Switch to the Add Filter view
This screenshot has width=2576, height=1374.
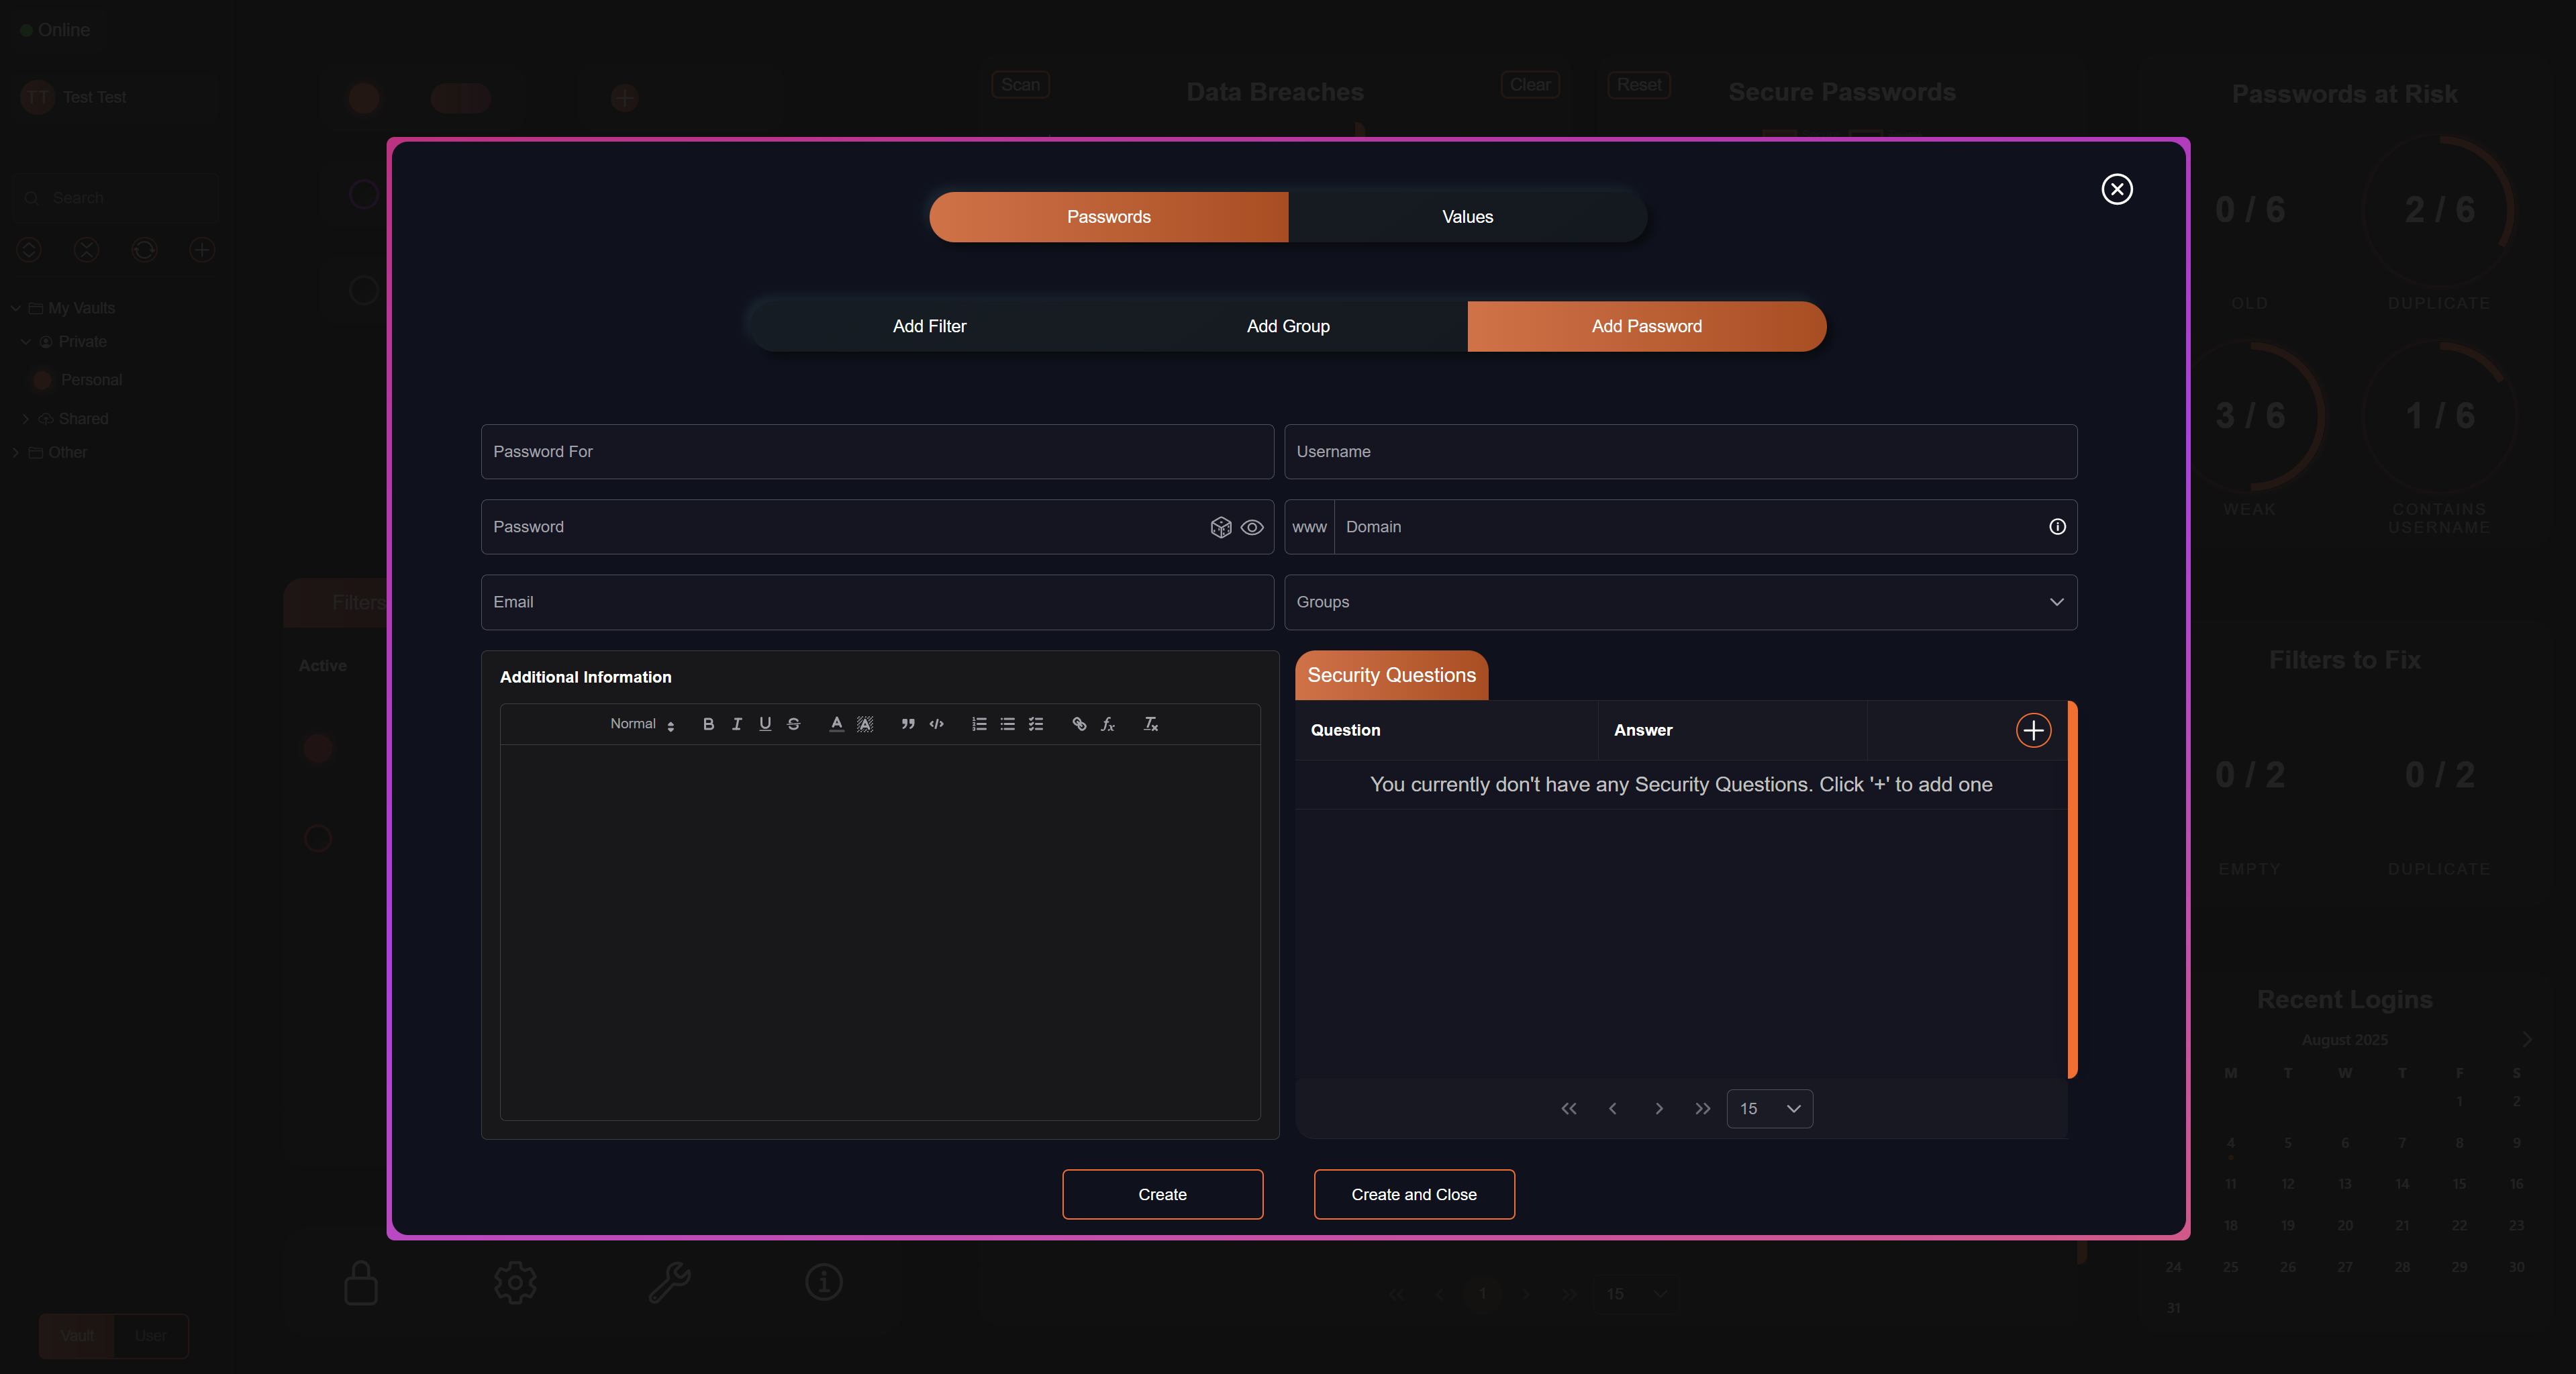click(928, 325)
